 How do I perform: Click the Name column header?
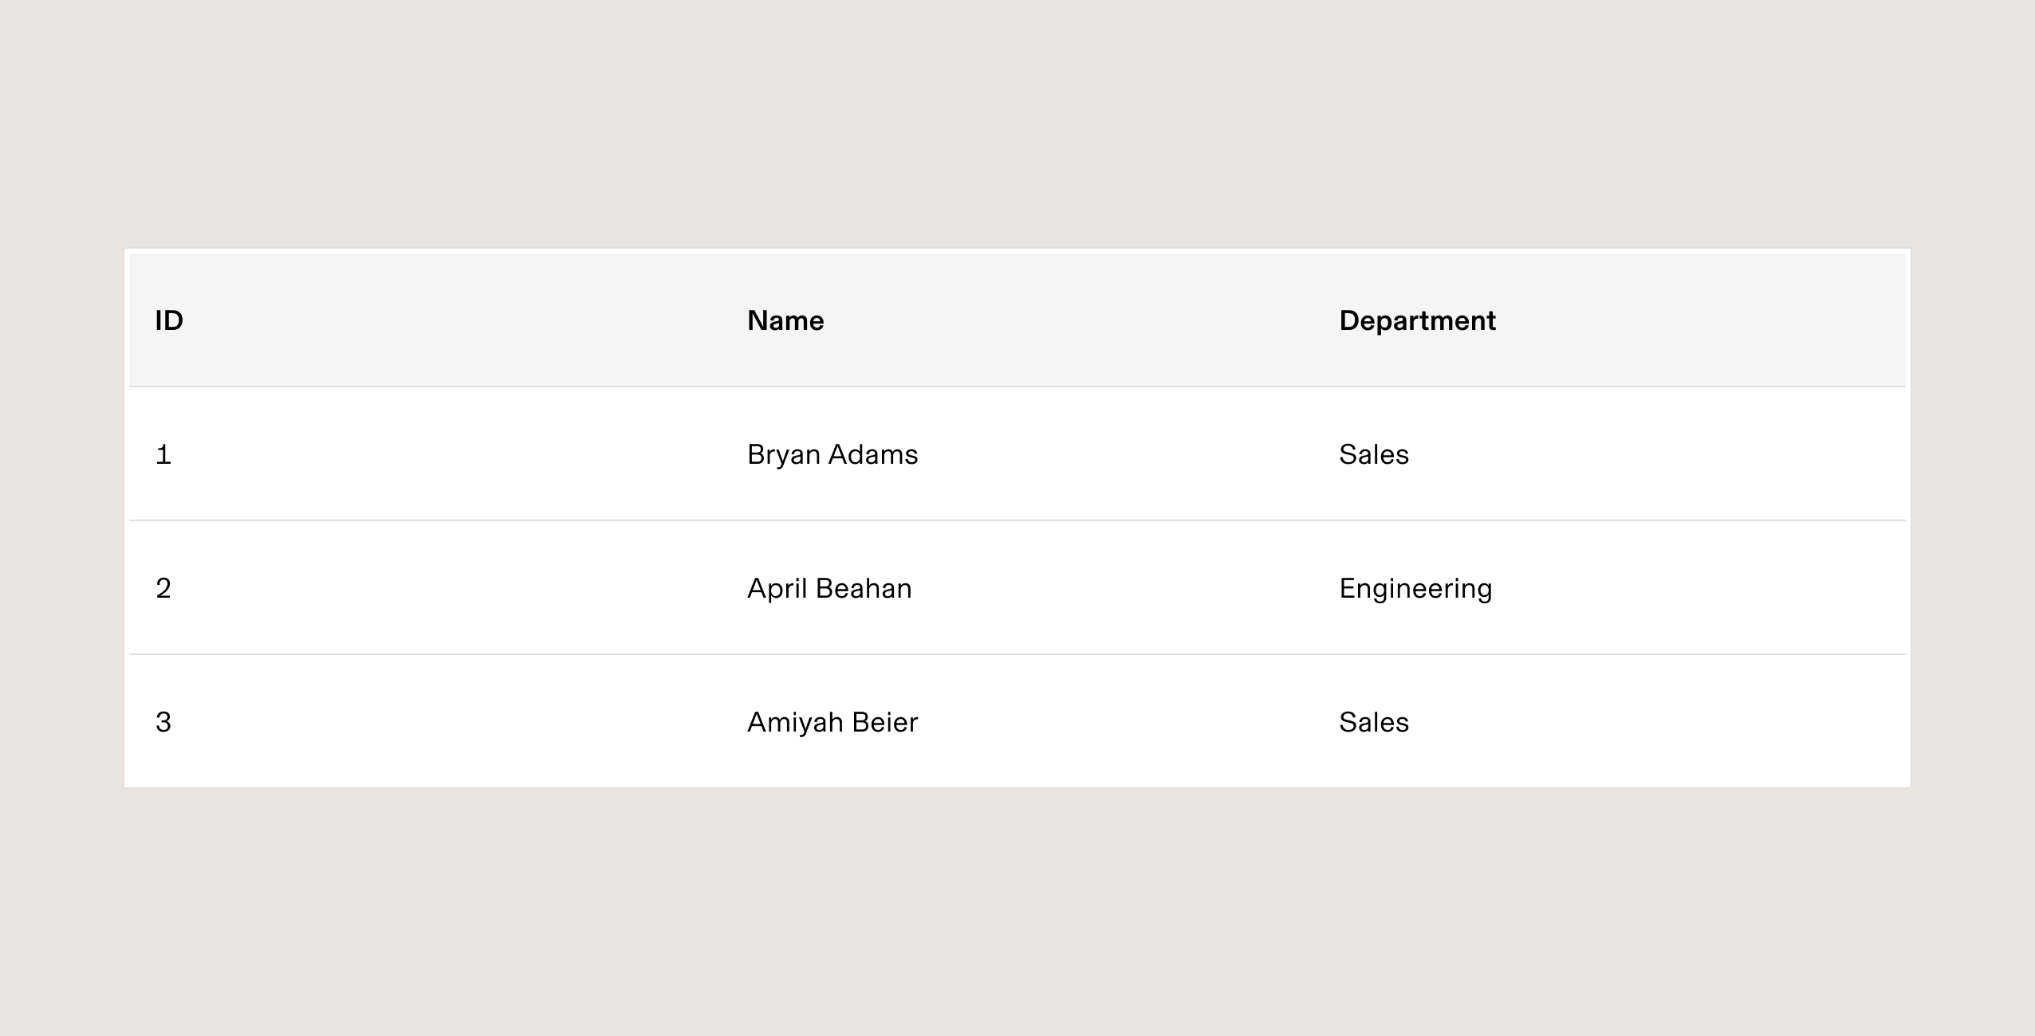[x=1017, y=320]
